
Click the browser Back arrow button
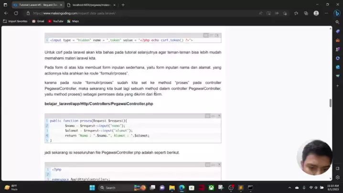6,13
